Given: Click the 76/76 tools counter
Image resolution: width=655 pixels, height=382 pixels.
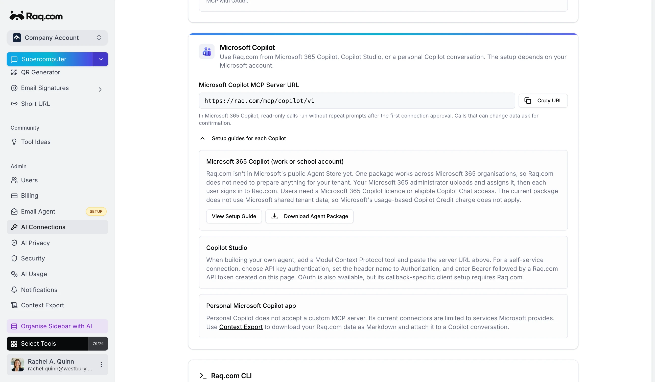Looking at the screenshot, I should 98,344.
